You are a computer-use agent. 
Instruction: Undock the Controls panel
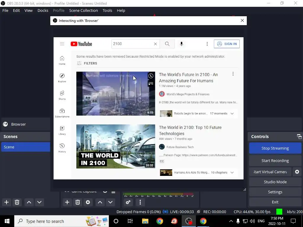299,137
